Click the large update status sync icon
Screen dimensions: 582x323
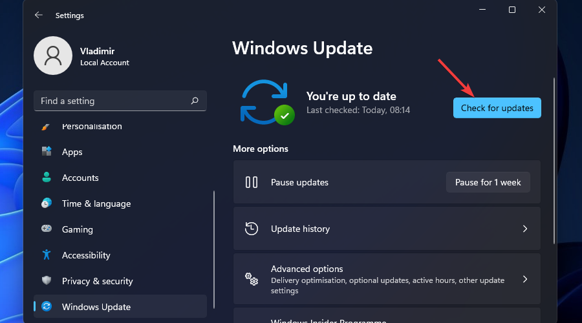pyautogui.click(x=267, y=102)
